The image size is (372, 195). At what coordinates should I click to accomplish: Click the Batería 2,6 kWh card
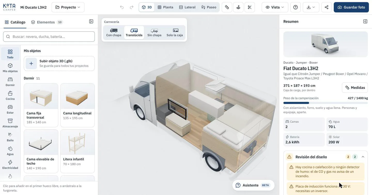pyautogui.click(x=304, y=140)
